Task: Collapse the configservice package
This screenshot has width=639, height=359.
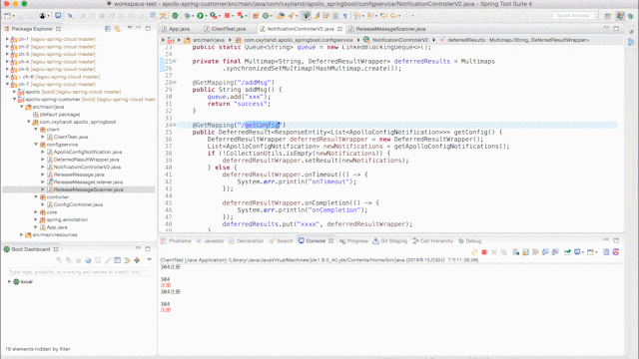Action: coord(36,145)
